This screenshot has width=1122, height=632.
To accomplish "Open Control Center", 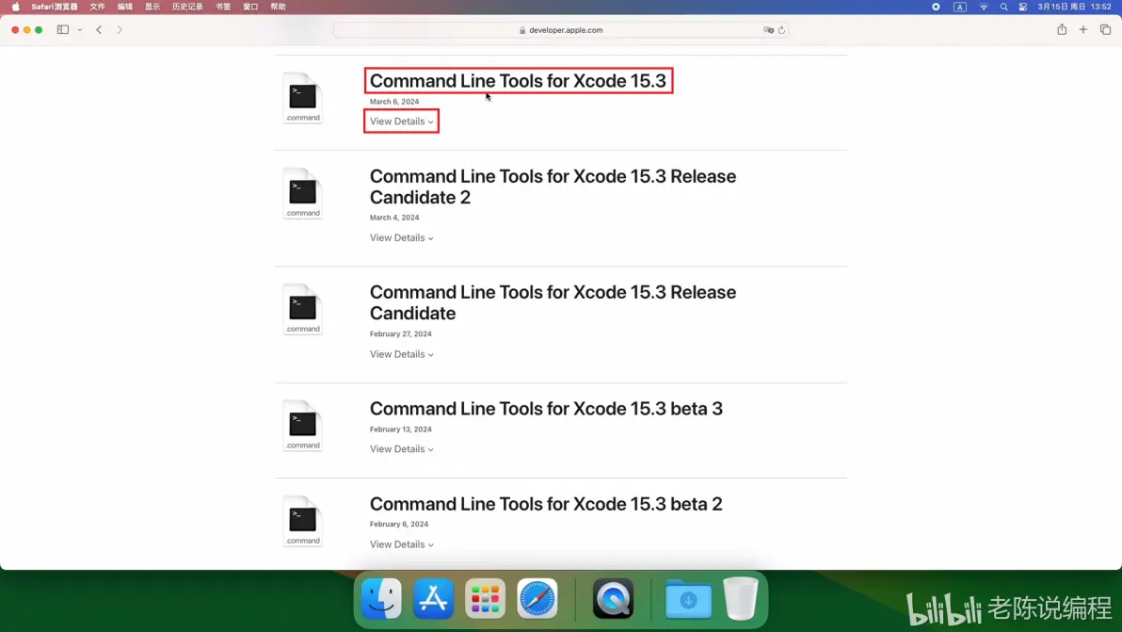I will [x=1023, y=7].
